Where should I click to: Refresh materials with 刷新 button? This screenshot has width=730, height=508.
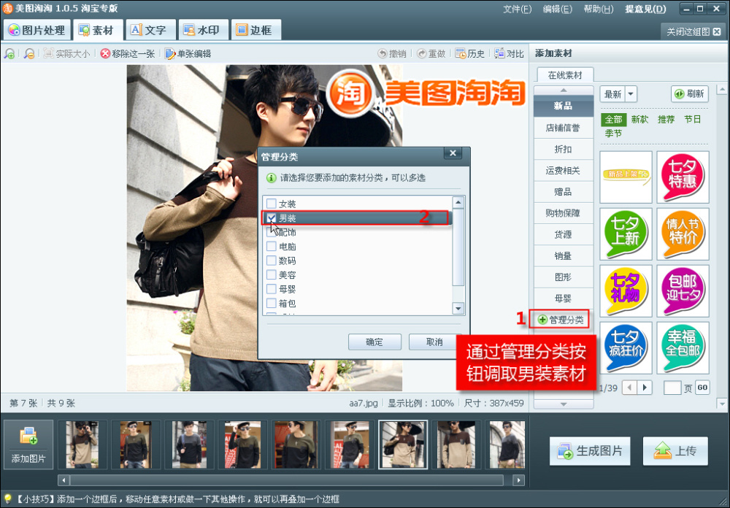690,94
